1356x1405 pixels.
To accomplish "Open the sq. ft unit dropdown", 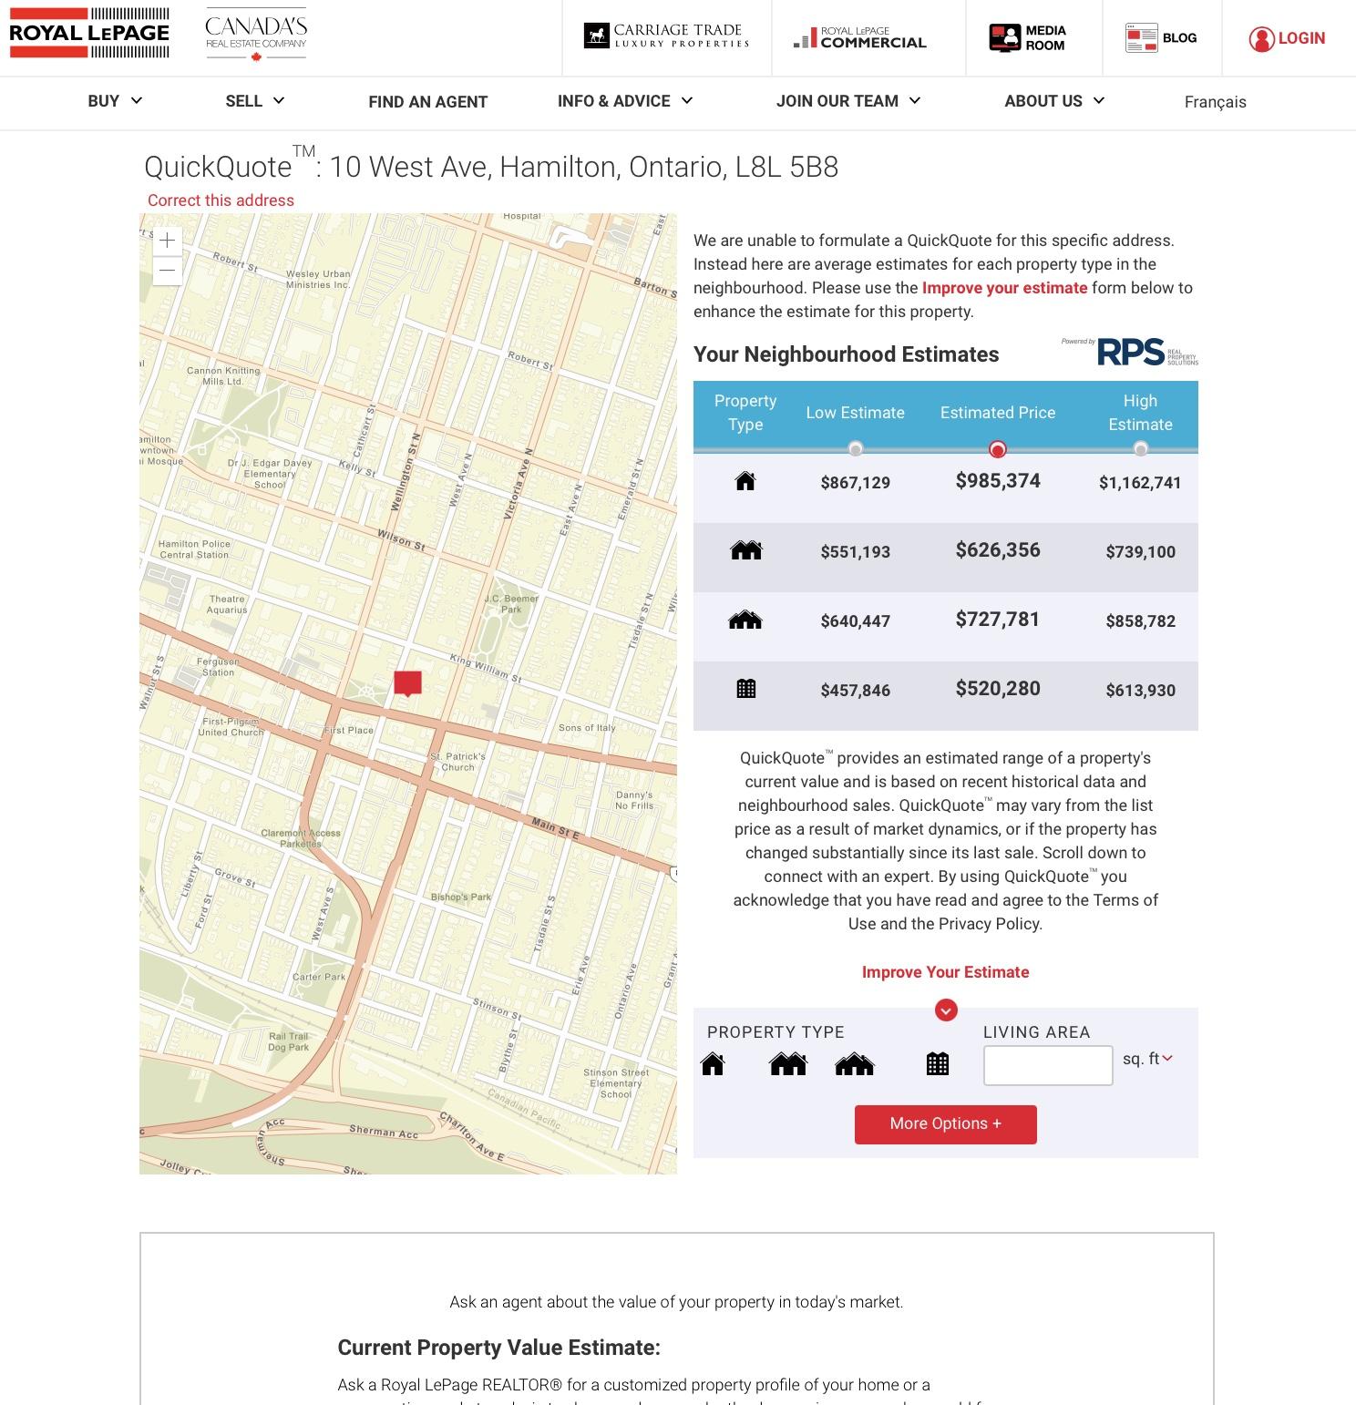I will (x=1147, y=1059).
